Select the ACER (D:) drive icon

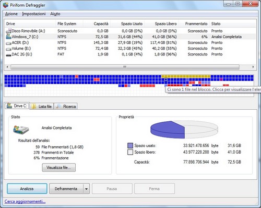point(8,43)
